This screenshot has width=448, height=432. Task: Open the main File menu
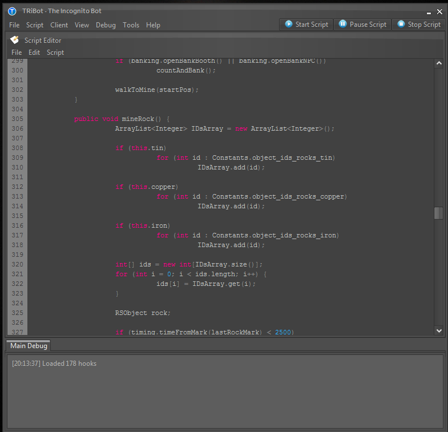click(14, 25)
